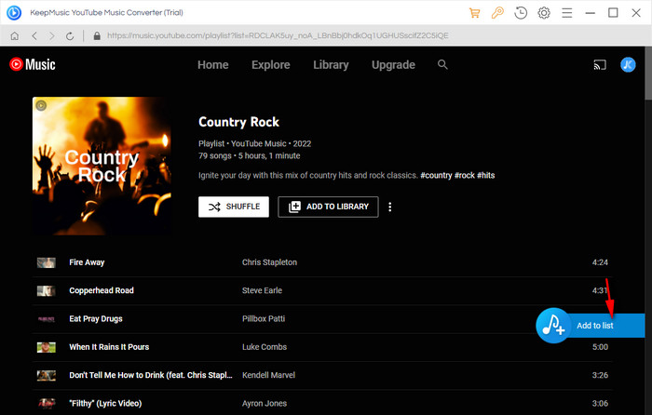This screenshot has height=415, width=652.
Task: Click the ADD TO LIBRARY button
Action: [x=328, y=207]
